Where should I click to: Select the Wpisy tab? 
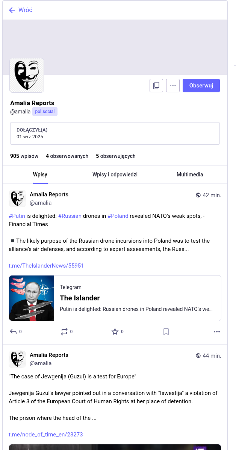[40, 174]
